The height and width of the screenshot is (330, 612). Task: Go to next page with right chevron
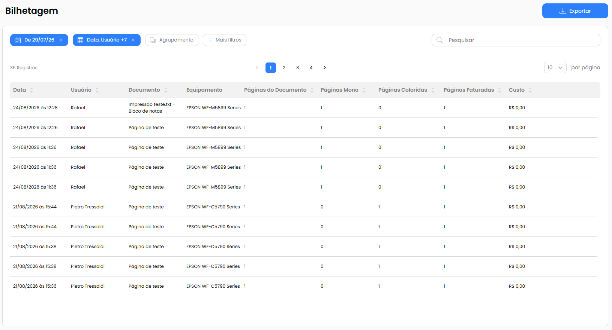click(x=325, y=68)
